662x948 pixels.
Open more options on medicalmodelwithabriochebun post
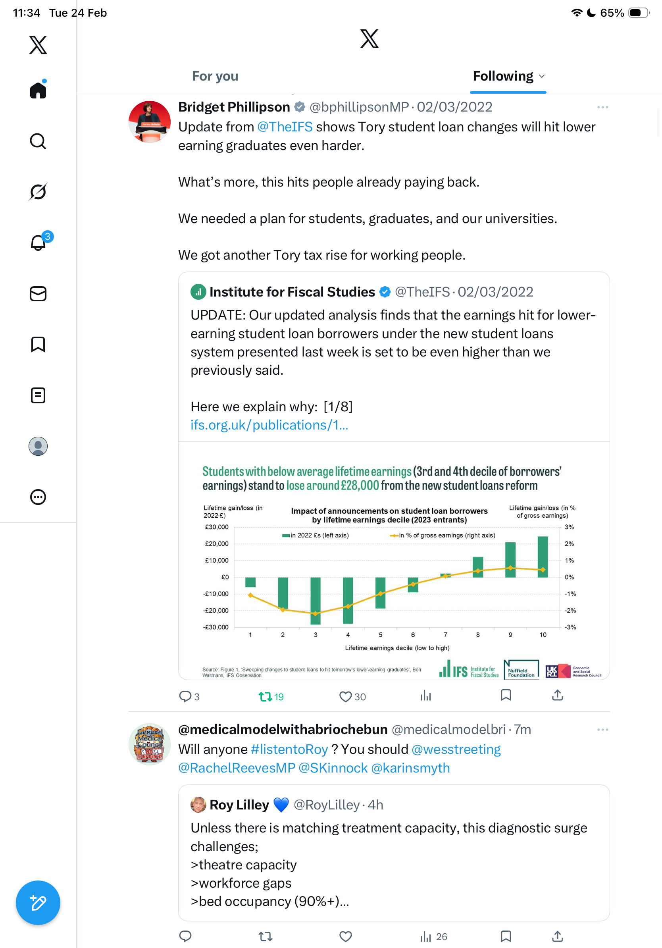coord(602,730)
